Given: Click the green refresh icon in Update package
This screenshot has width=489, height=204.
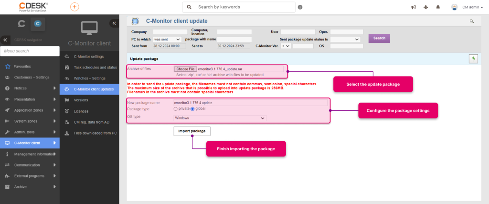Looking at the screenshot, I should tap(473, 58).
